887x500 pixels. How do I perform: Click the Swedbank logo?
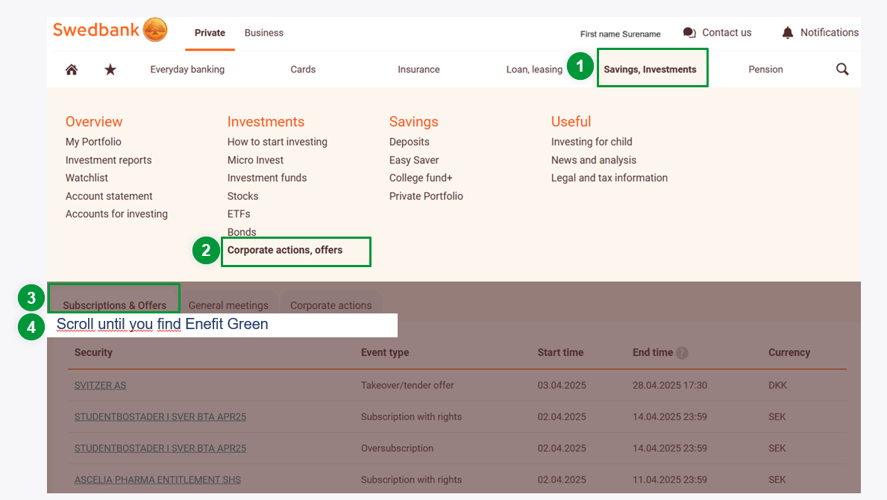[x=110, y=30]
